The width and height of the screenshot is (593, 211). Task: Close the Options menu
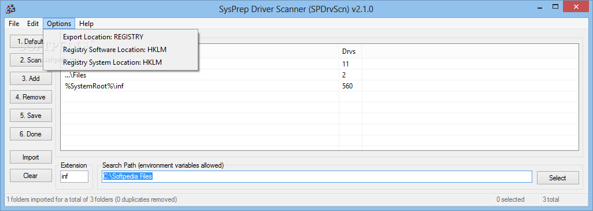click(59, 24)
